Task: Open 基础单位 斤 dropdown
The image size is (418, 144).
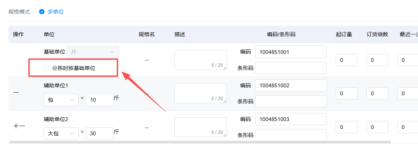Action: point(93,52)
